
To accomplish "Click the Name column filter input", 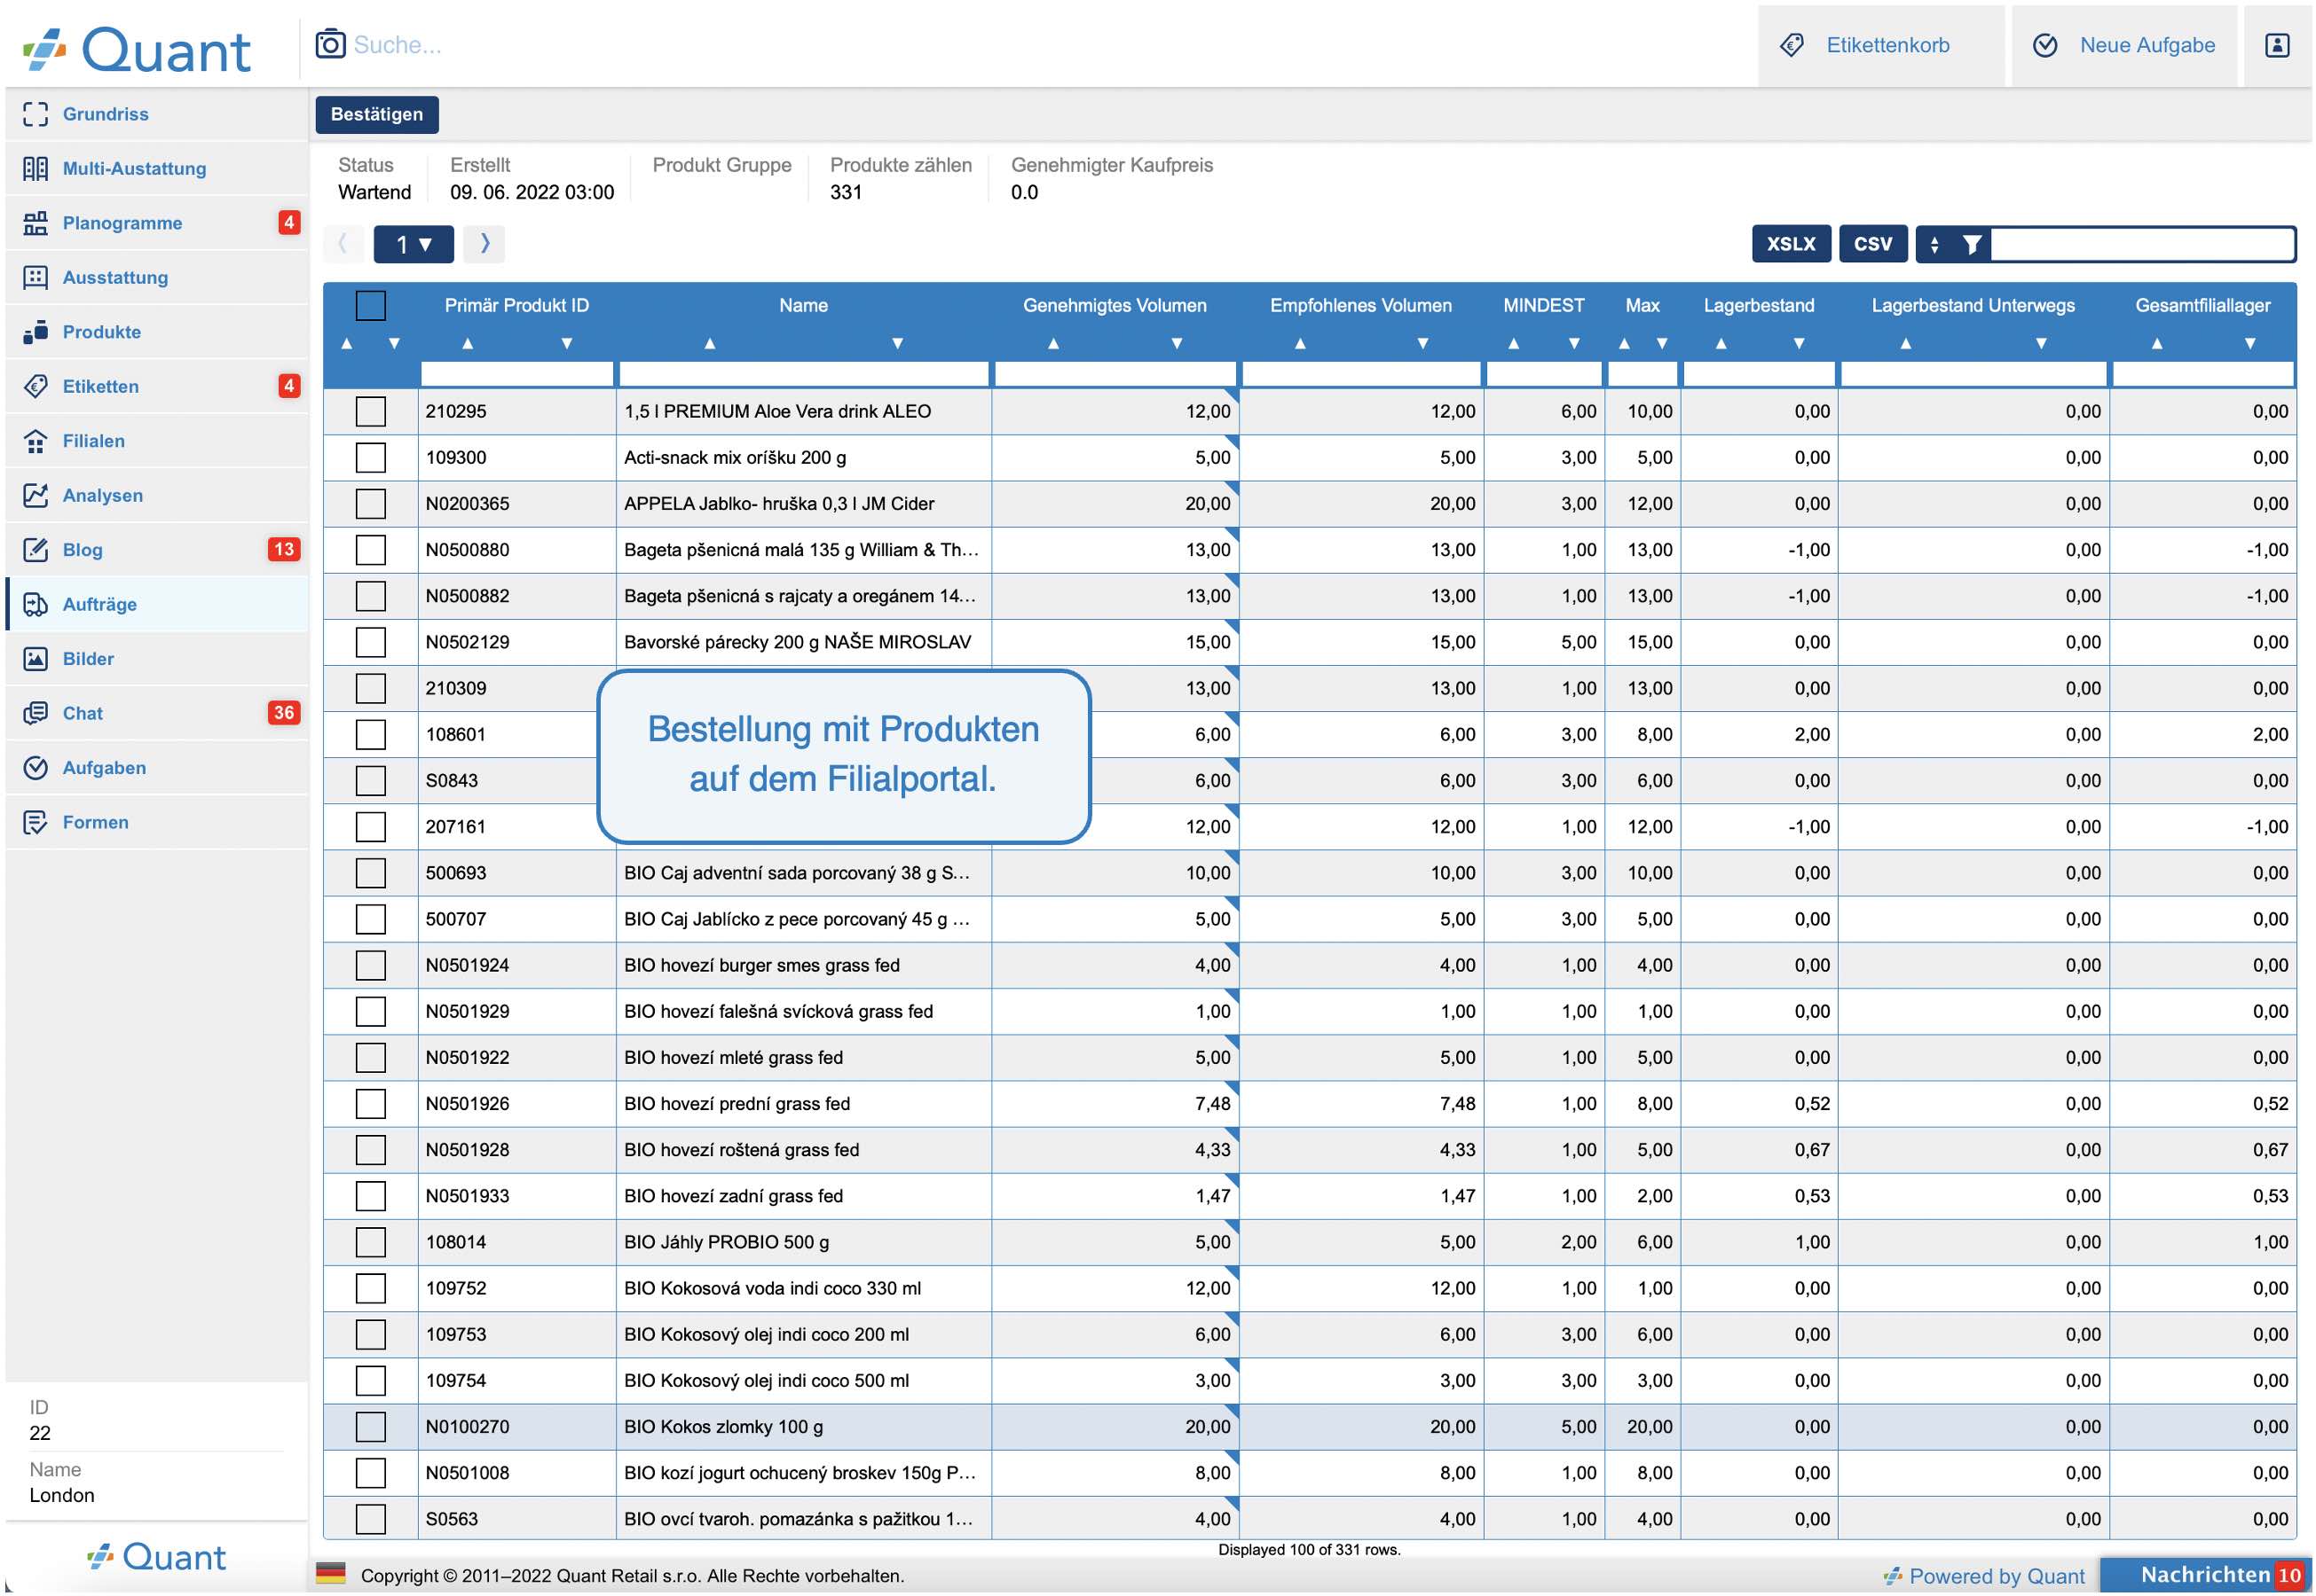I will coord(805,374).
